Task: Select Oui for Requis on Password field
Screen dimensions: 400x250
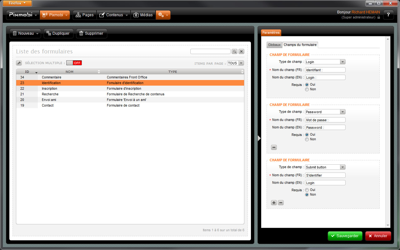Action: [x=307, y=134]
